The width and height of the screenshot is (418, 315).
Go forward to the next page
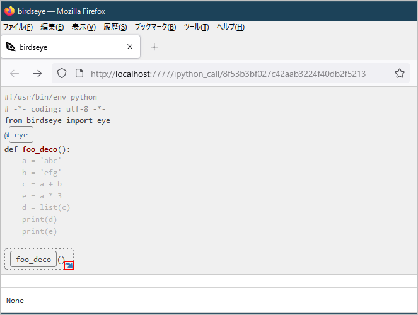[37, 73]
